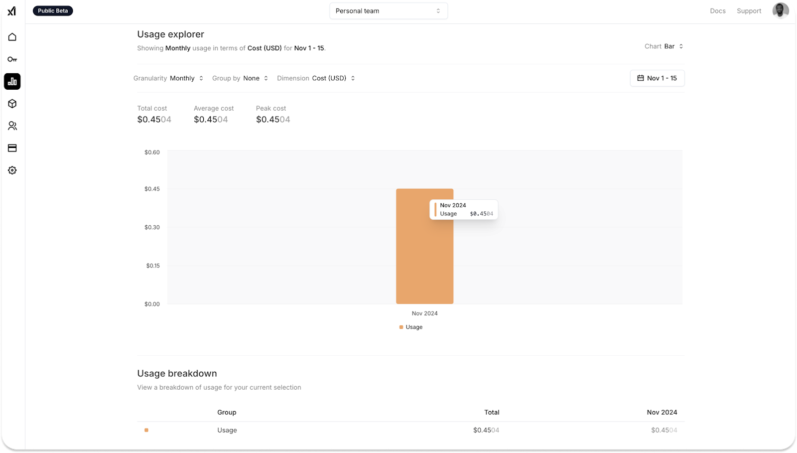Open the Team members sidebar icon
The width and height of the screenshot is (797, 453).
click(x=12, y=126)
